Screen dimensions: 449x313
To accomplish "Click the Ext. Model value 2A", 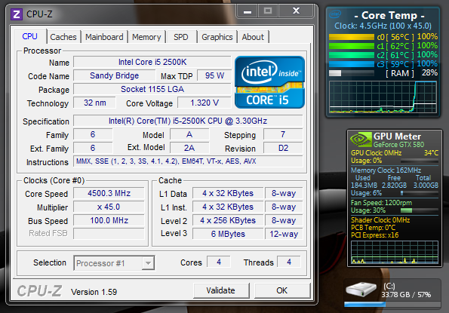I will tap(189, 148).
